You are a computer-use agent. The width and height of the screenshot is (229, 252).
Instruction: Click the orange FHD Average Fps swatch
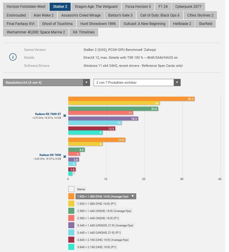(71, 196)
